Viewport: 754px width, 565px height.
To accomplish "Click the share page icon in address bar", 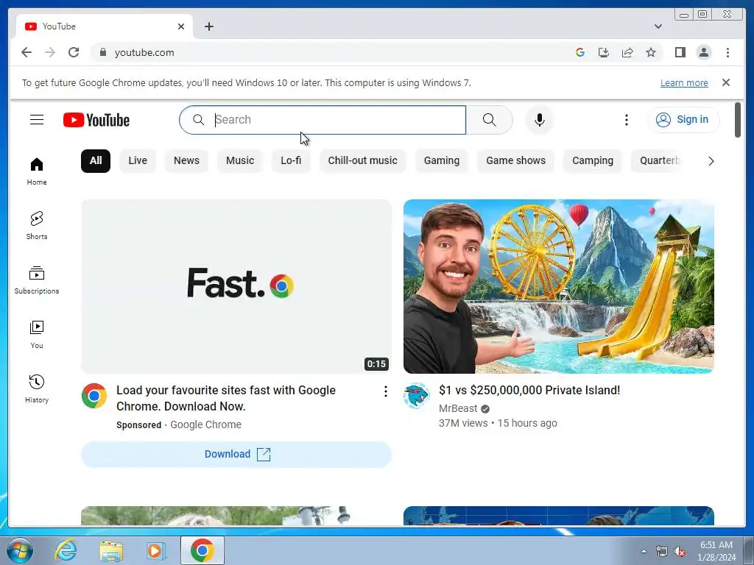I will (627, 52).
